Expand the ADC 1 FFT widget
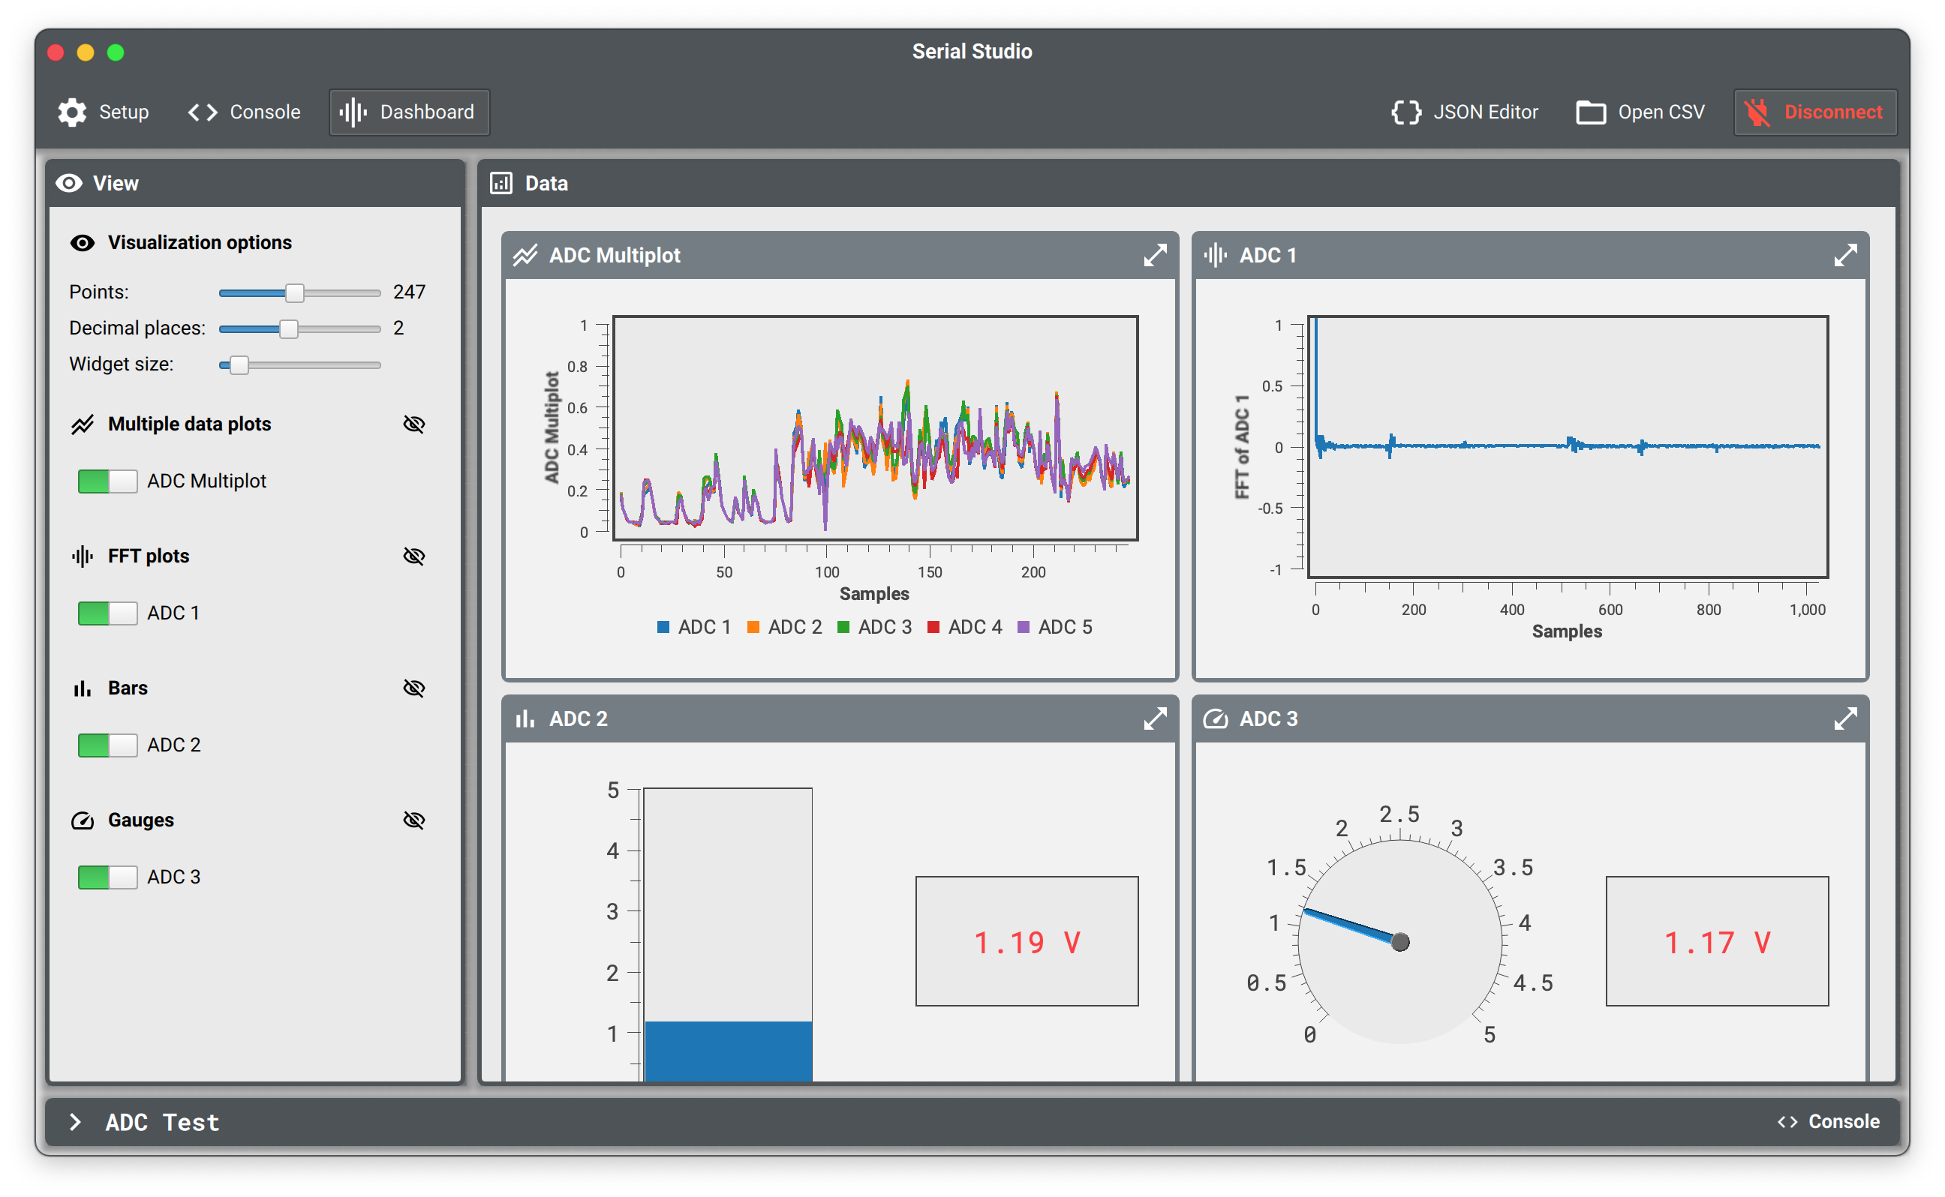1945x1197 pixels. 1844,255
